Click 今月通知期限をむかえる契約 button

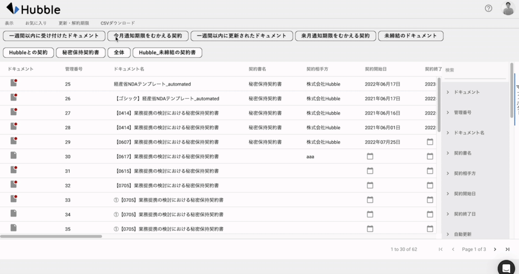click(148, 36)
